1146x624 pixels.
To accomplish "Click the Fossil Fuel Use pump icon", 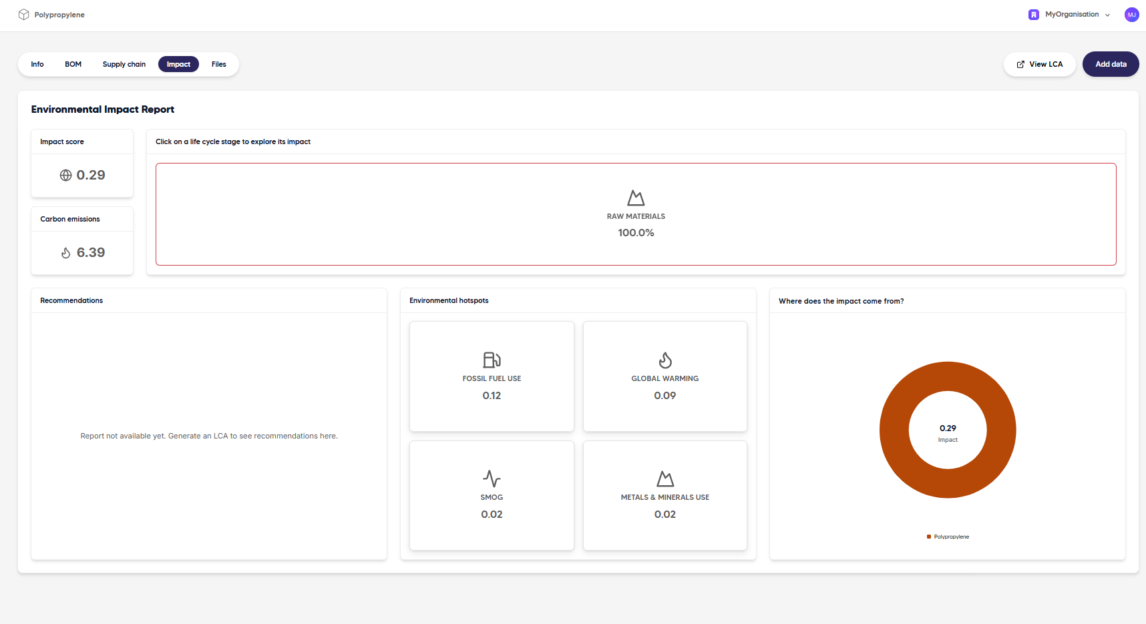I will (492, 360).
